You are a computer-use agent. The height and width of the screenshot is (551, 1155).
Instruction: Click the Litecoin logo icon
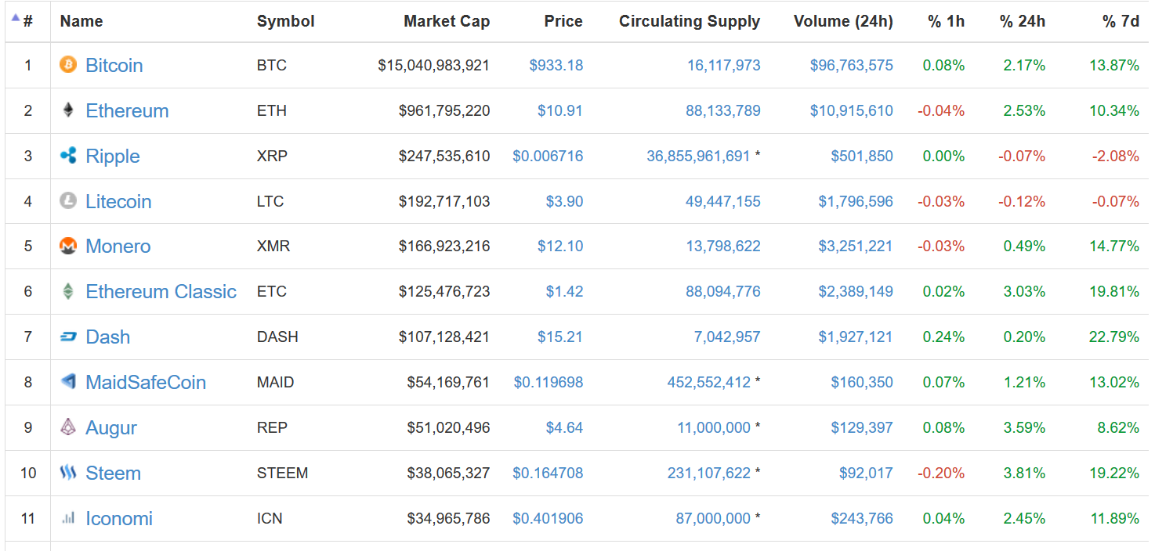tap(68, 201)
